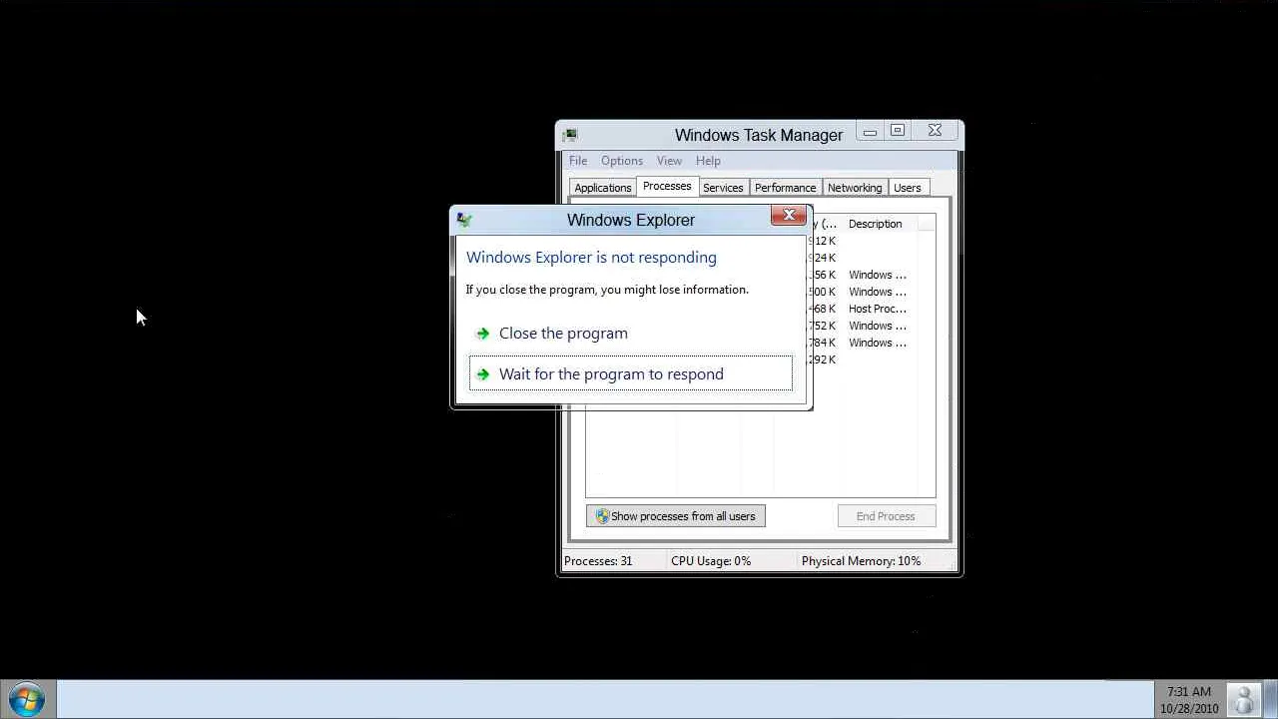1278x719 pixels.
Task: Minimize the Windows Task Manager window
Action: (871, 131)
